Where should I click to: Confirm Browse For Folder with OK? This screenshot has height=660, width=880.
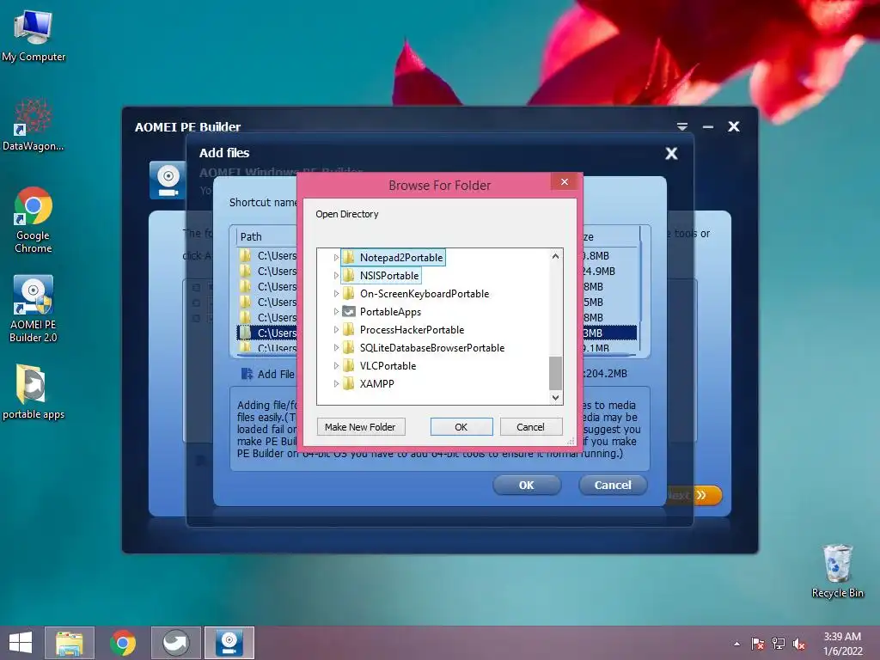pos(461,427)
